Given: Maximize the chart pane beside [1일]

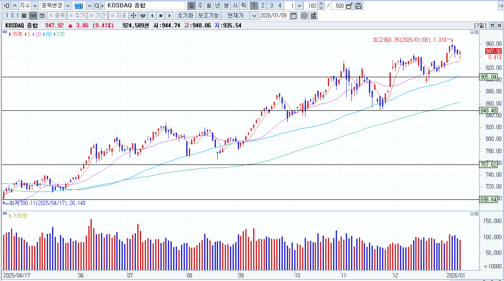Looking at the screenshot, I should coord(493,25).
